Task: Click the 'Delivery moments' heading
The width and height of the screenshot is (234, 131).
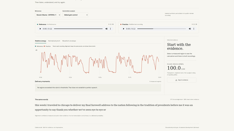Action: (x=42, y=82)
